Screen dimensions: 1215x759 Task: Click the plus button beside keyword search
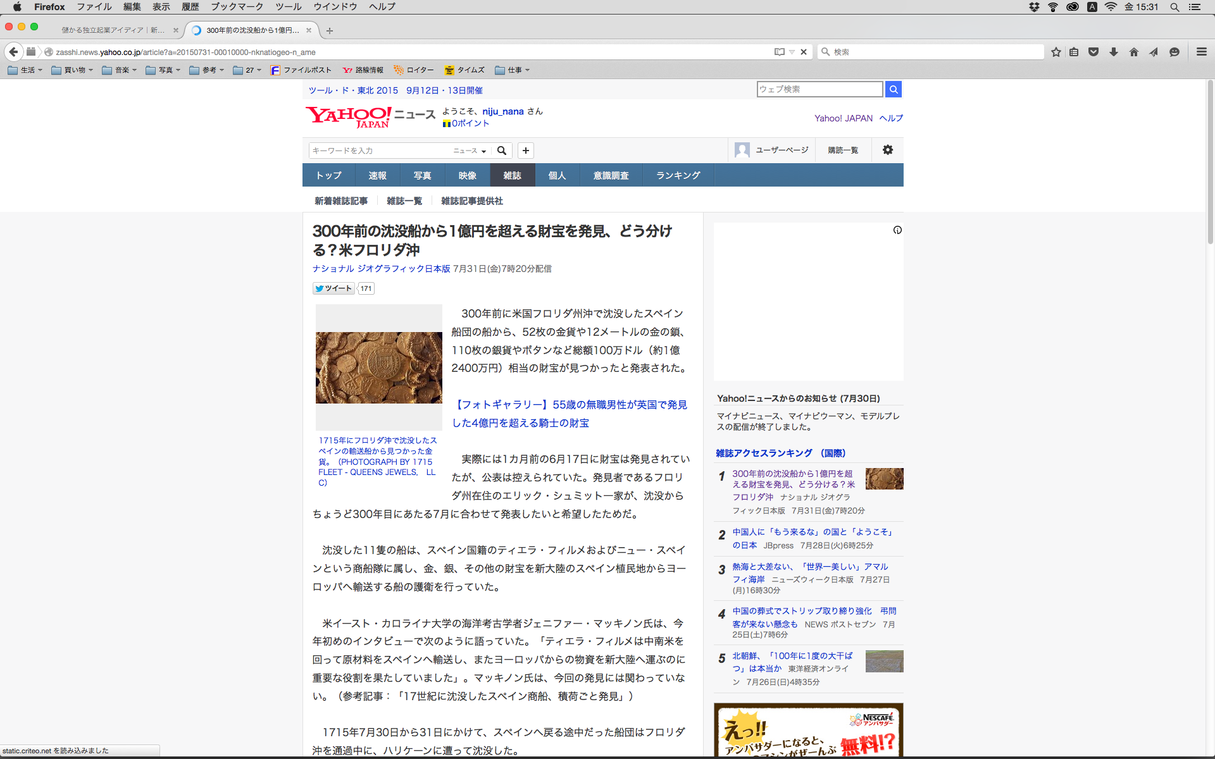tap(526, 151)
